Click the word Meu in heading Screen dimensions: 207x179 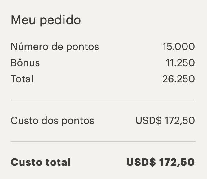point(23,20)
